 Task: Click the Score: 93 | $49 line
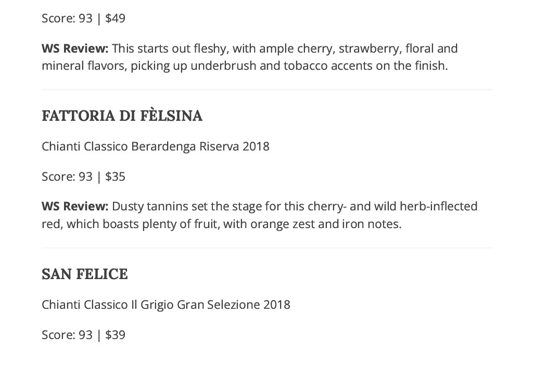[84, 18]
